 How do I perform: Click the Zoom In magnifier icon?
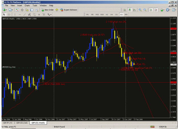click(140, 10)
